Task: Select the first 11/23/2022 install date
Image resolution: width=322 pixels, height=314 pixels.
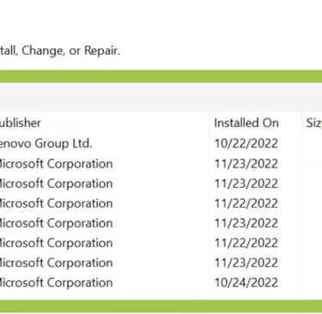Action: click(x=246, y=164)
